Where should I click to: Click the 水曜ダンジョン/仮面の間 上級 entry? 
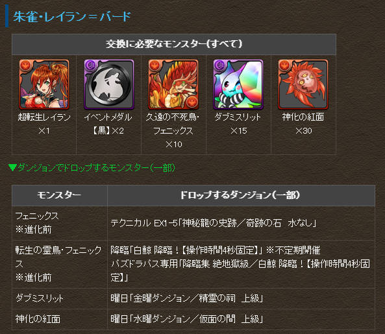point(186,319)
